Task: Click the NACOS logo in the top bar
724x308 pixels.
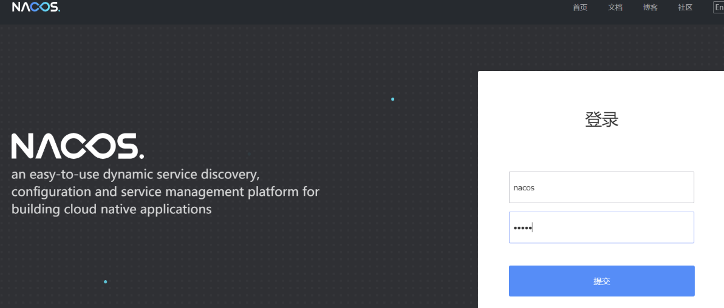Action: coord(36,7)
